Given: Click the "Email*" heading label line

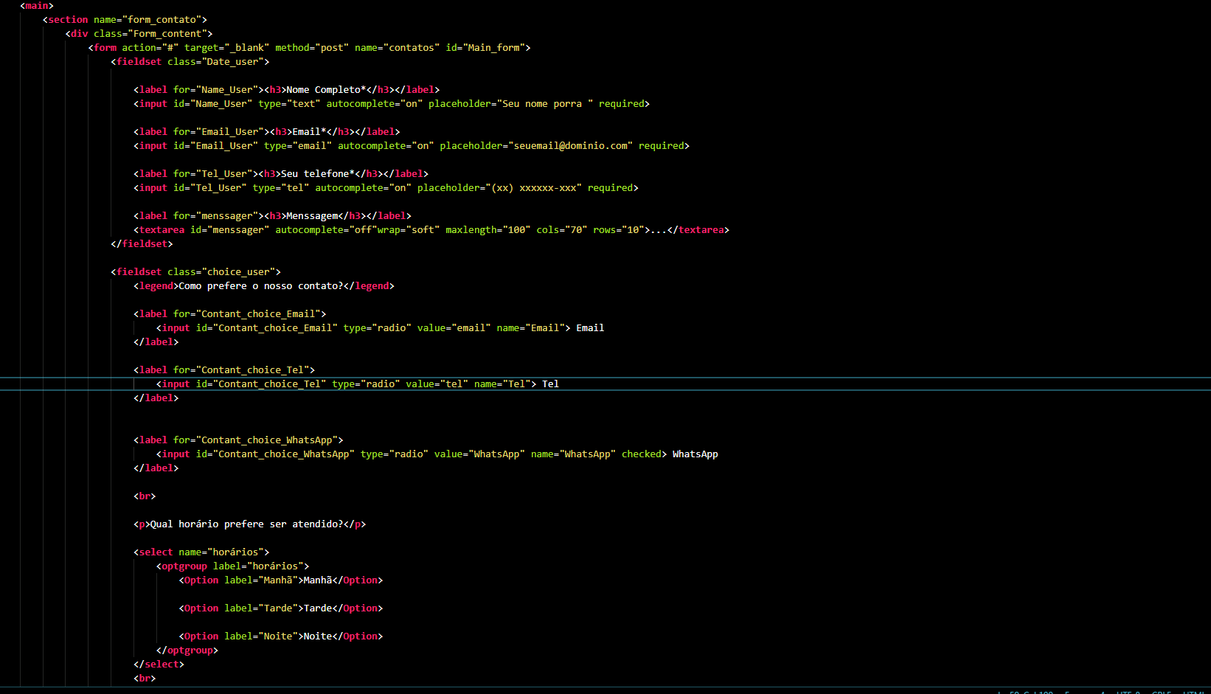Looking at the screenshot, I should tap(267, 132).
